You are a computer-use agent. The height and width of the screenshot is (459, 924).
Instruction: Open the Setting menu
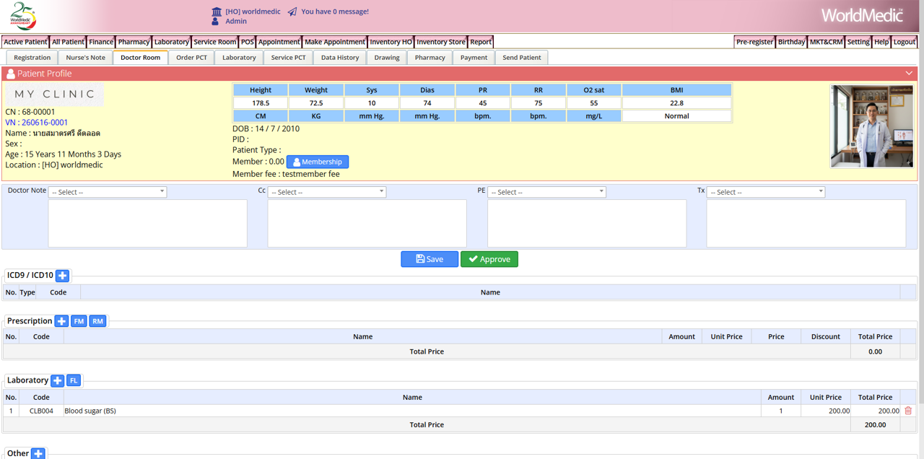(x=858, y=42)
